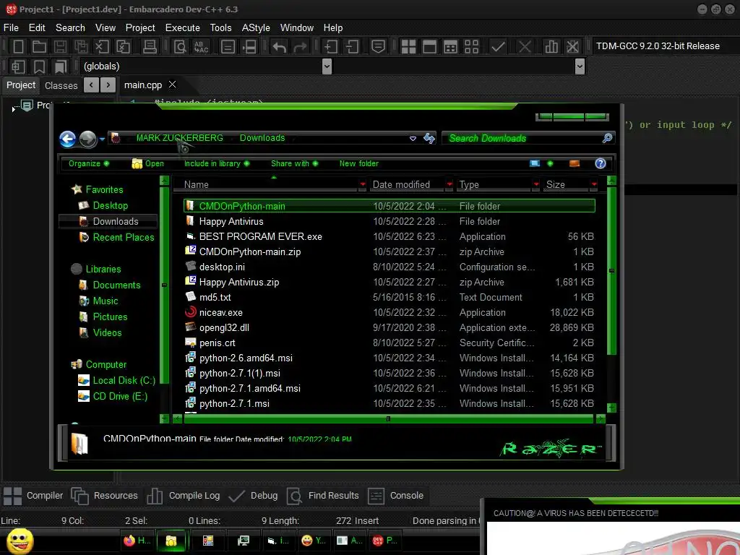The image size is (740, 555).
Task: Click the Search Downloads input field
Action: [522, 138]
